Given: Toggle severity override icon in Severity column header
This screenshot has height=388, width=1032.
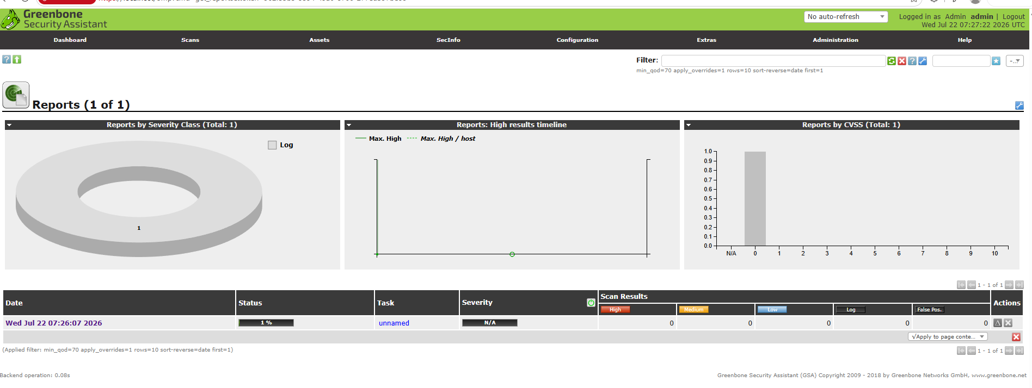Looking at the screenshot, I should [x=591, y=303].
